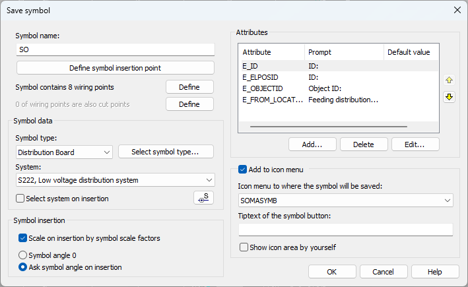The height and width of the screenshot is (287, 468).
Task: Click Define symbol insertion point button
Action: coord(116,68)
